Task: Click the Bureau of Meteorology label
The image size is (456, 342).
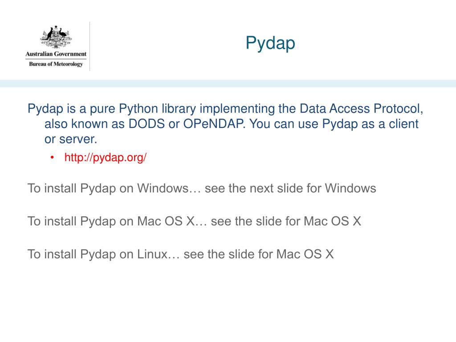Action: (56, 64)
